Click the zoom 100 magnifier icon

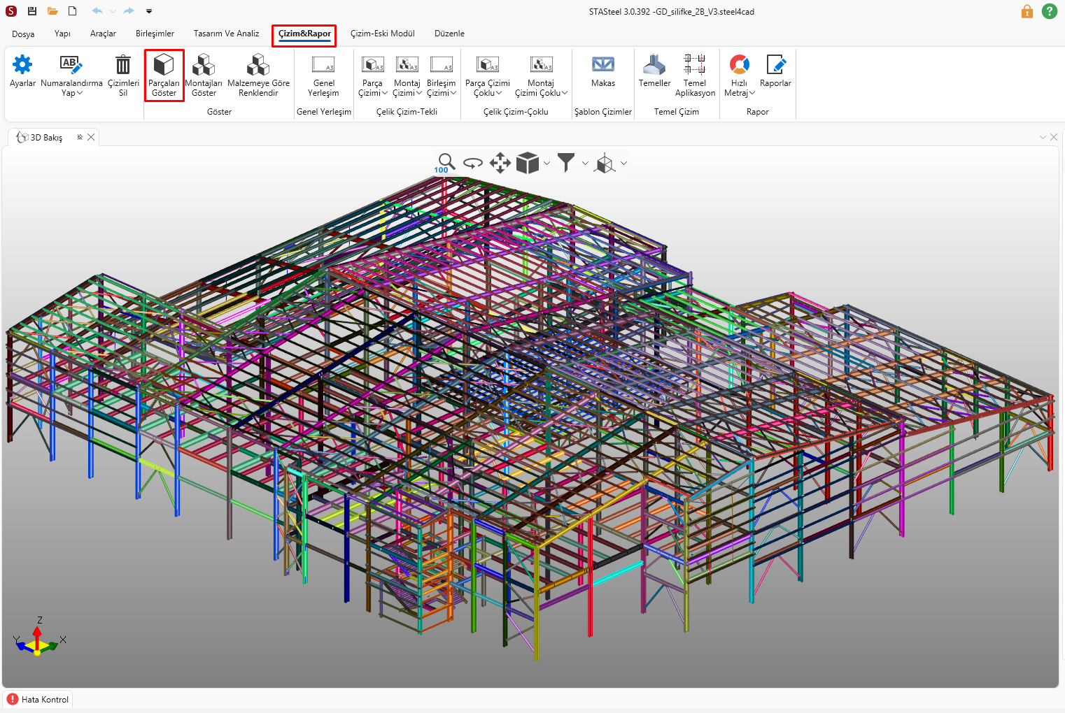pos(445,163)
